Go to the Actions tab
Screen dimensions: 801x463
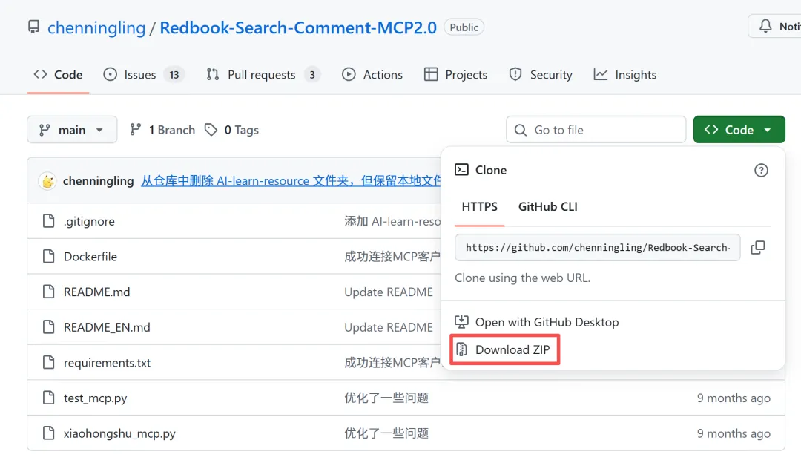372,75
